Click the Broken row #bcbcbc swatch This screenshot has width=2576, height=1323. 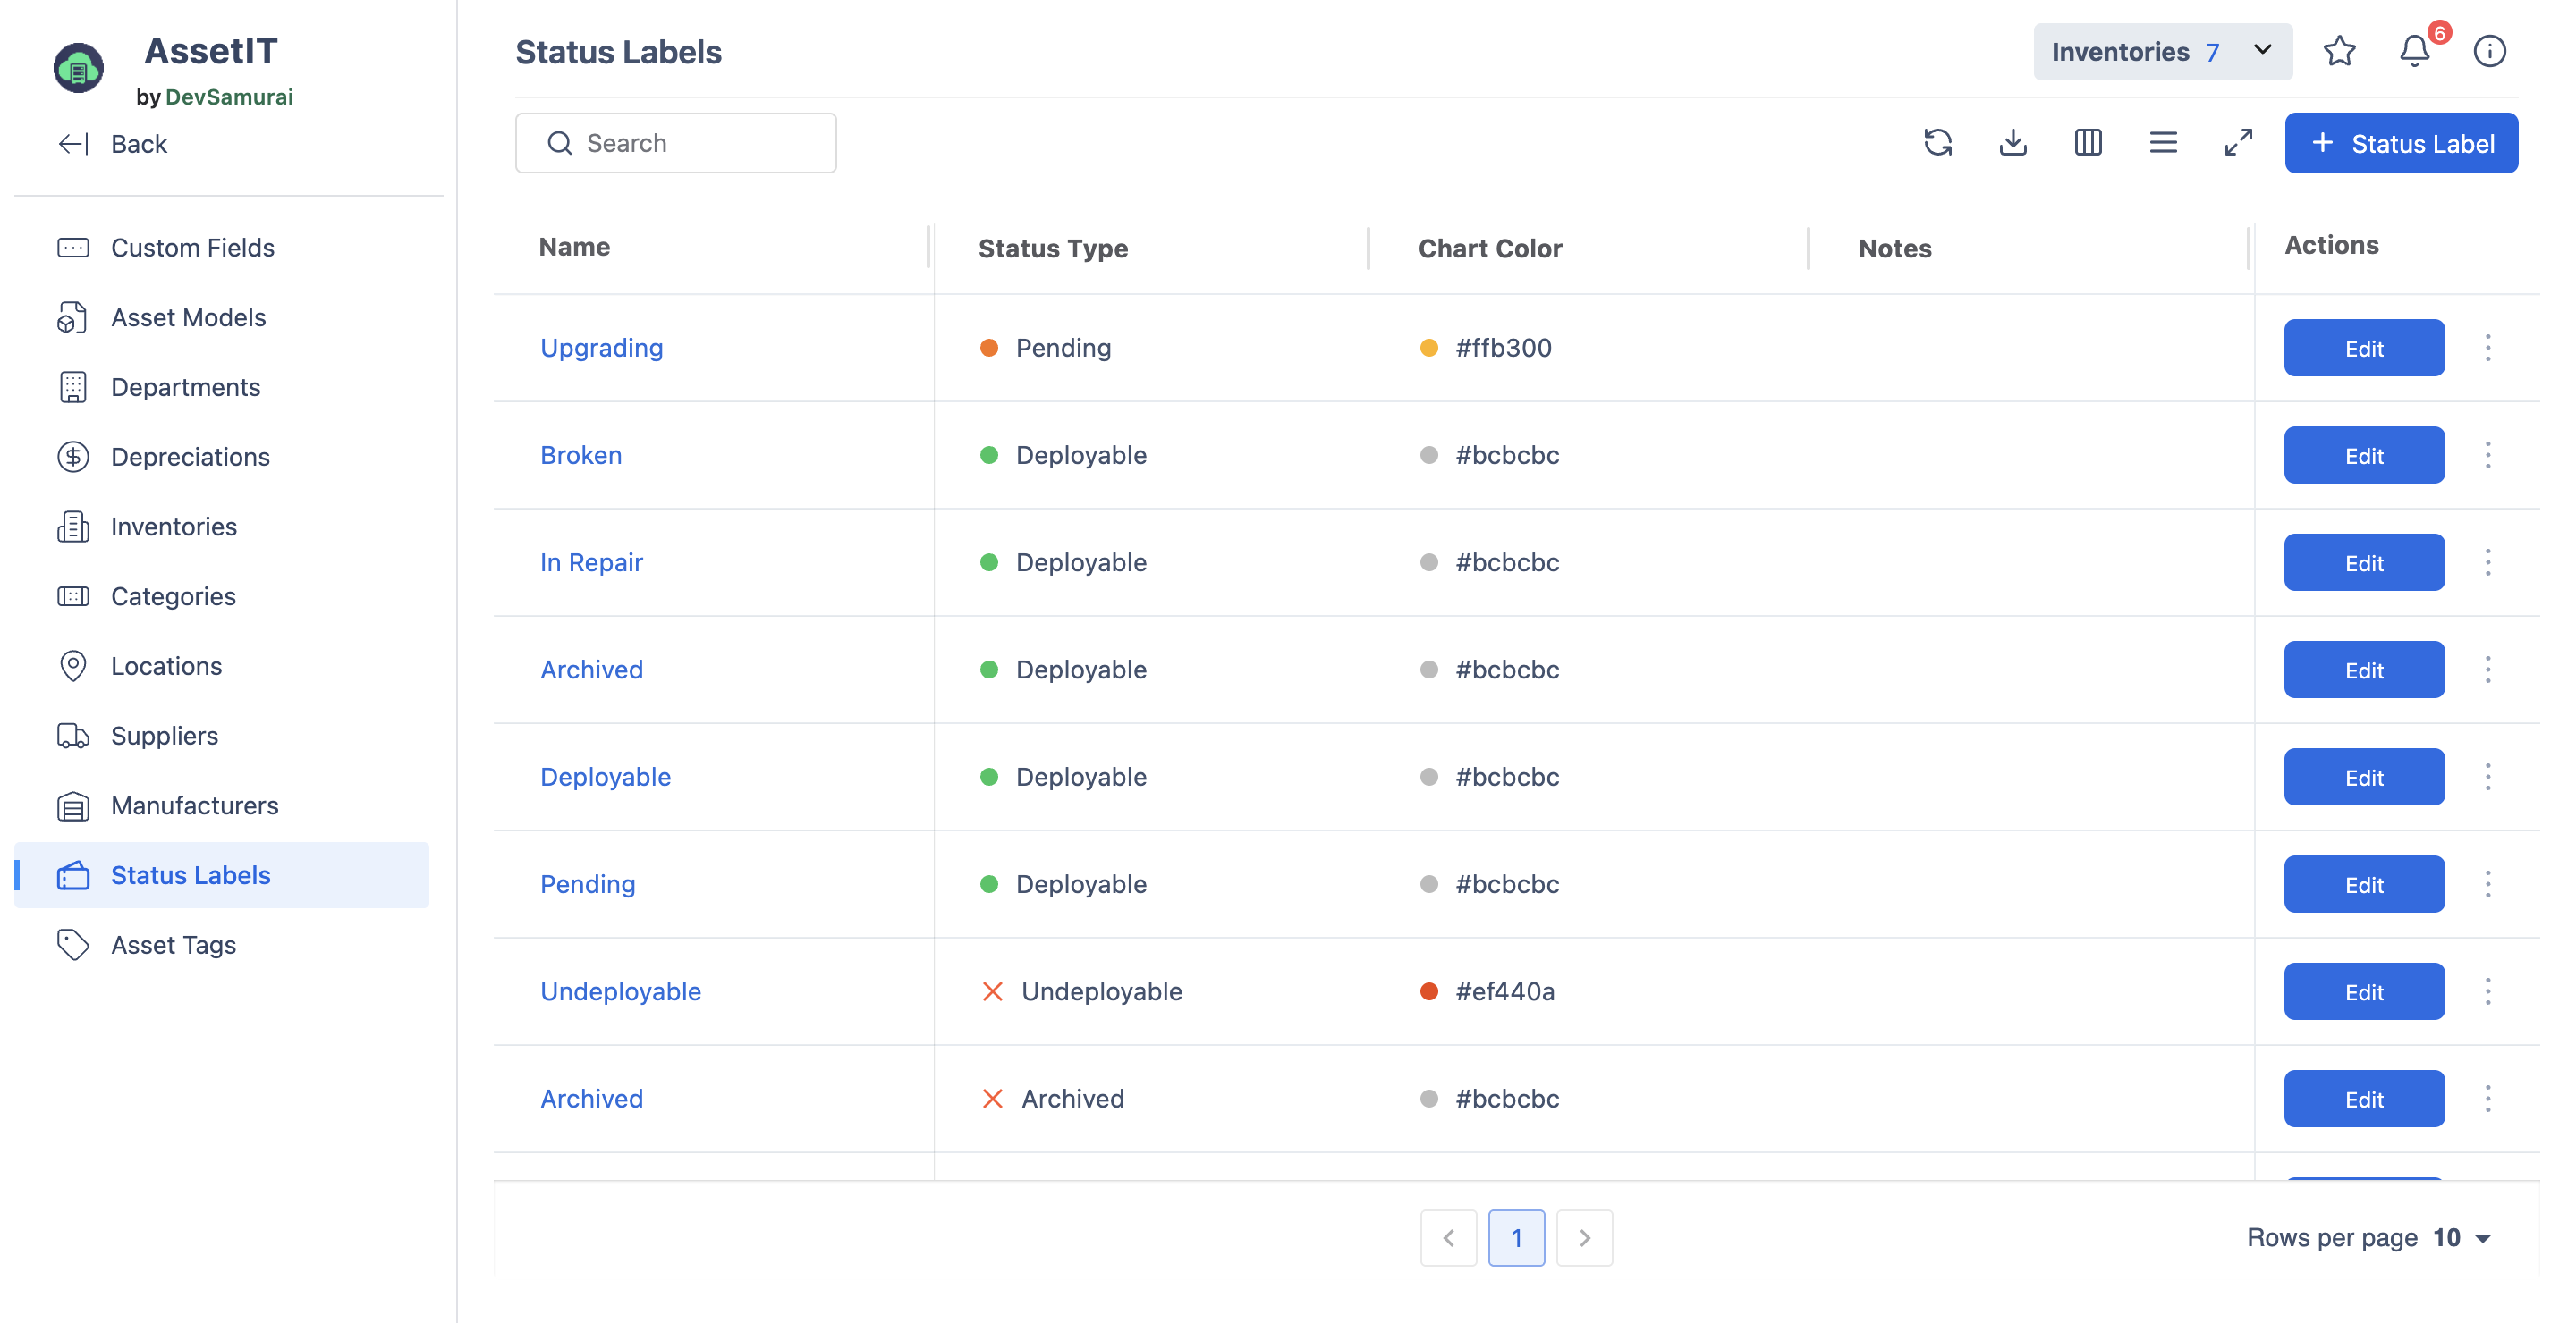pyautogui.click(x=1428, y=456)
